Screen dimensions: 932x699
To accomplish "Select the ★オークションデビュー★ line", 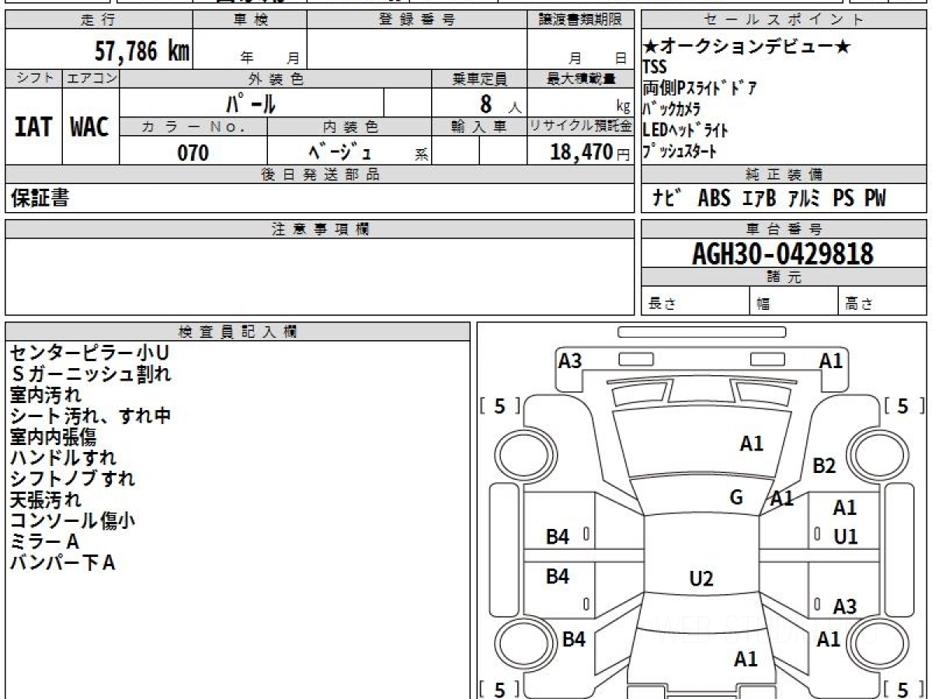I will pos(747,47).
